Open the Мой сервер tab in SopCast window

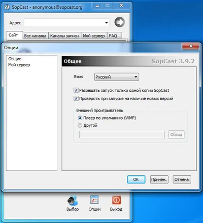pyautogui.click(x=94, y=36)
